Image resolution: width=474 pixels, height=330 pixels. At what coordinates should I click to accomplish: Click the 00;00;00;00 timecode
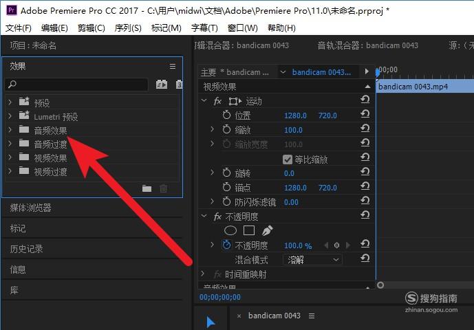coord(220,298)
